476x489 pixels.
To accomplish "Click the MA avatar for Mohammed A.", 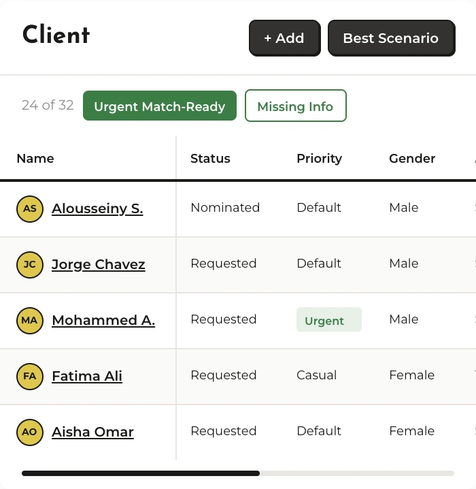I will coord(30,321).
